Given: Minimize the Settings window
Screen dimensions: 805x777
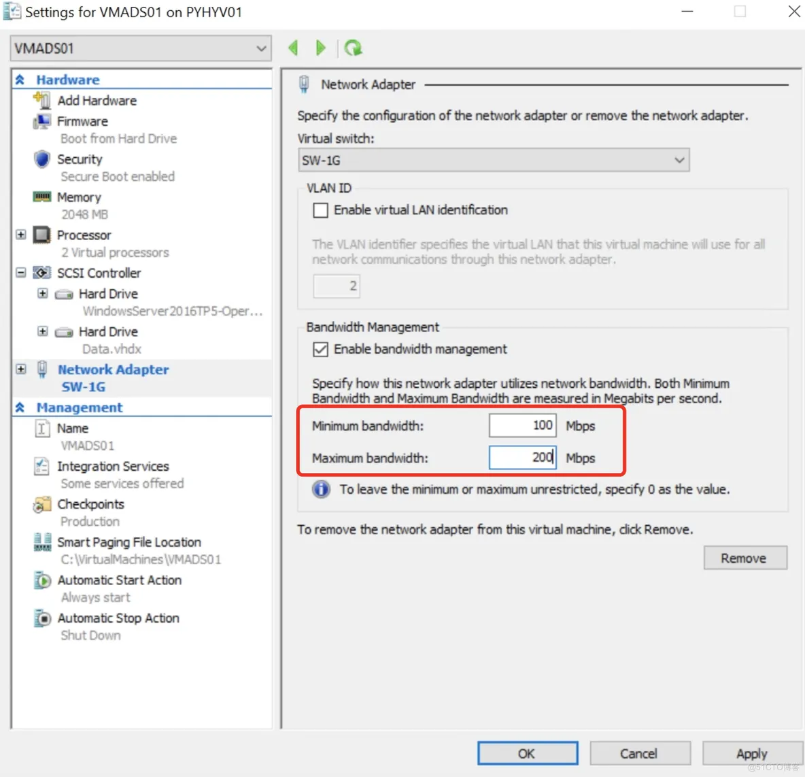Looking at the screenshot, I should [x=687, y=12].
